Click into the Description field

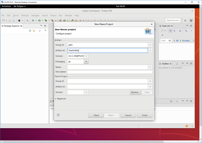pos(110,72)
